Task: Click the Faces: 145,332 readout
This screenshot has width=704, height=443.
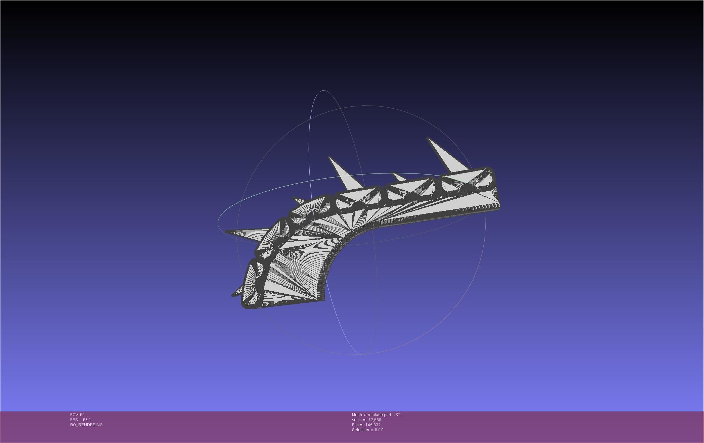Action: (366, 425)
